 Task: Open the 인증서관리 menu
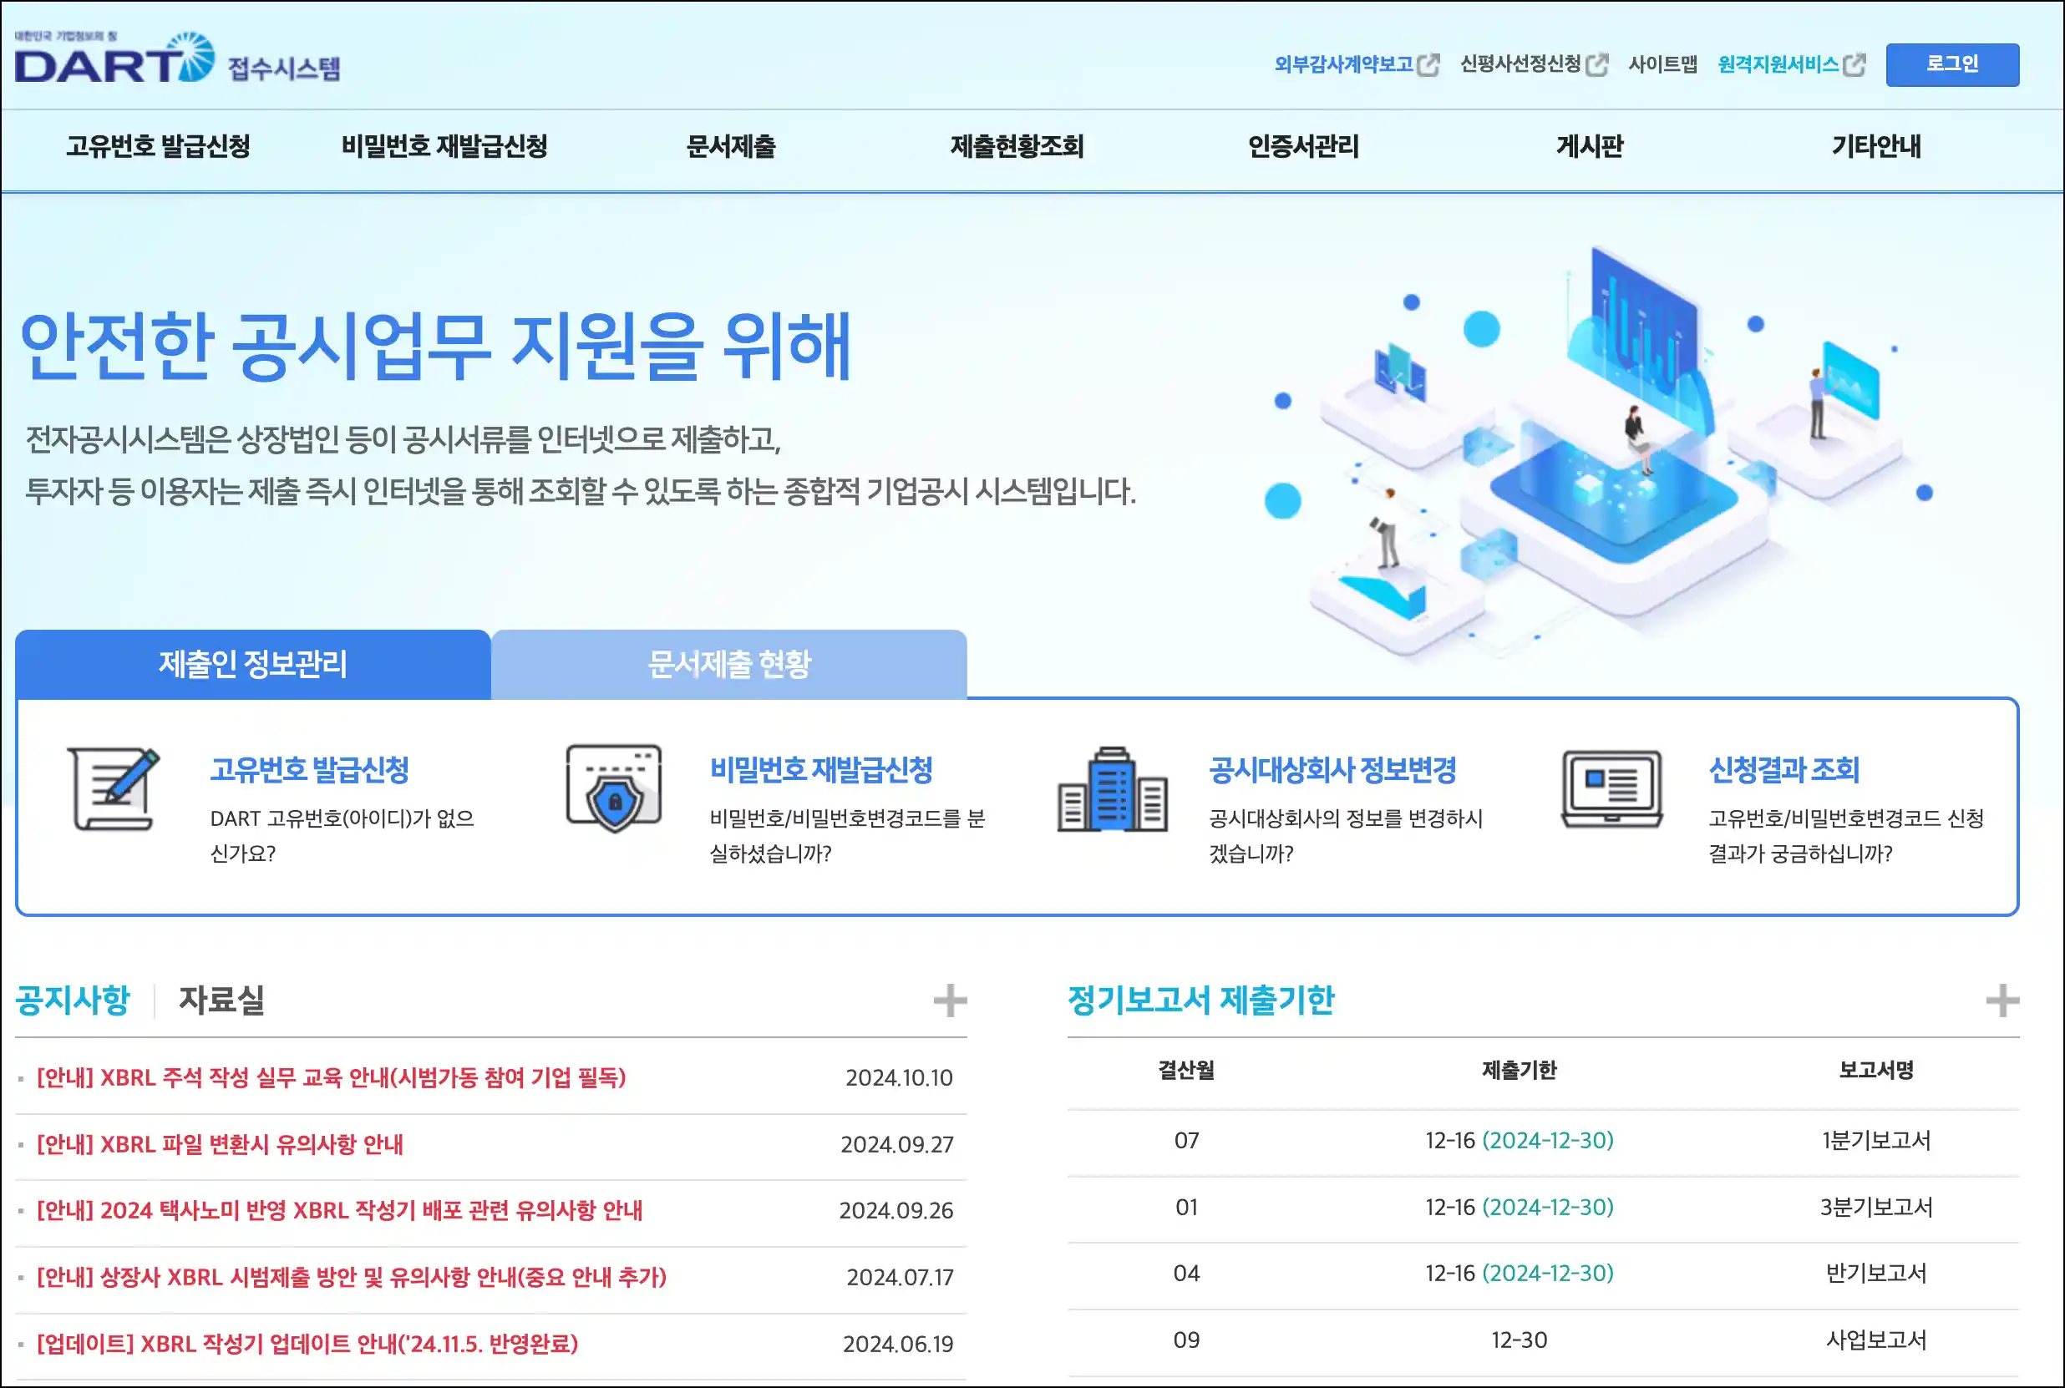pos(1303,146)
